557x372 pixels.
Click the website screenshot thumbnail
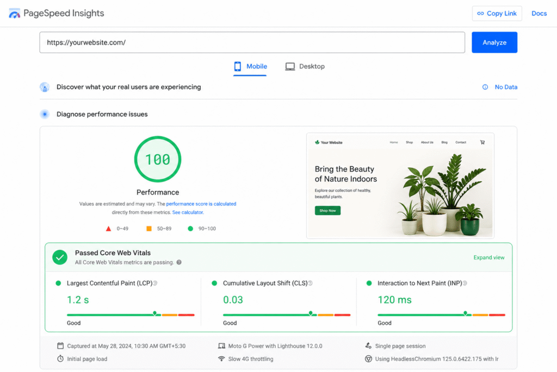pos(400,186)
